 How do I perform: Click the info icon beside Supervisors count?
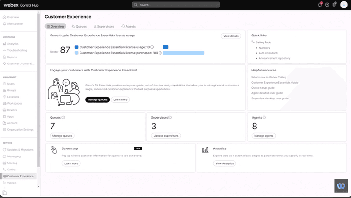[170, 118]
